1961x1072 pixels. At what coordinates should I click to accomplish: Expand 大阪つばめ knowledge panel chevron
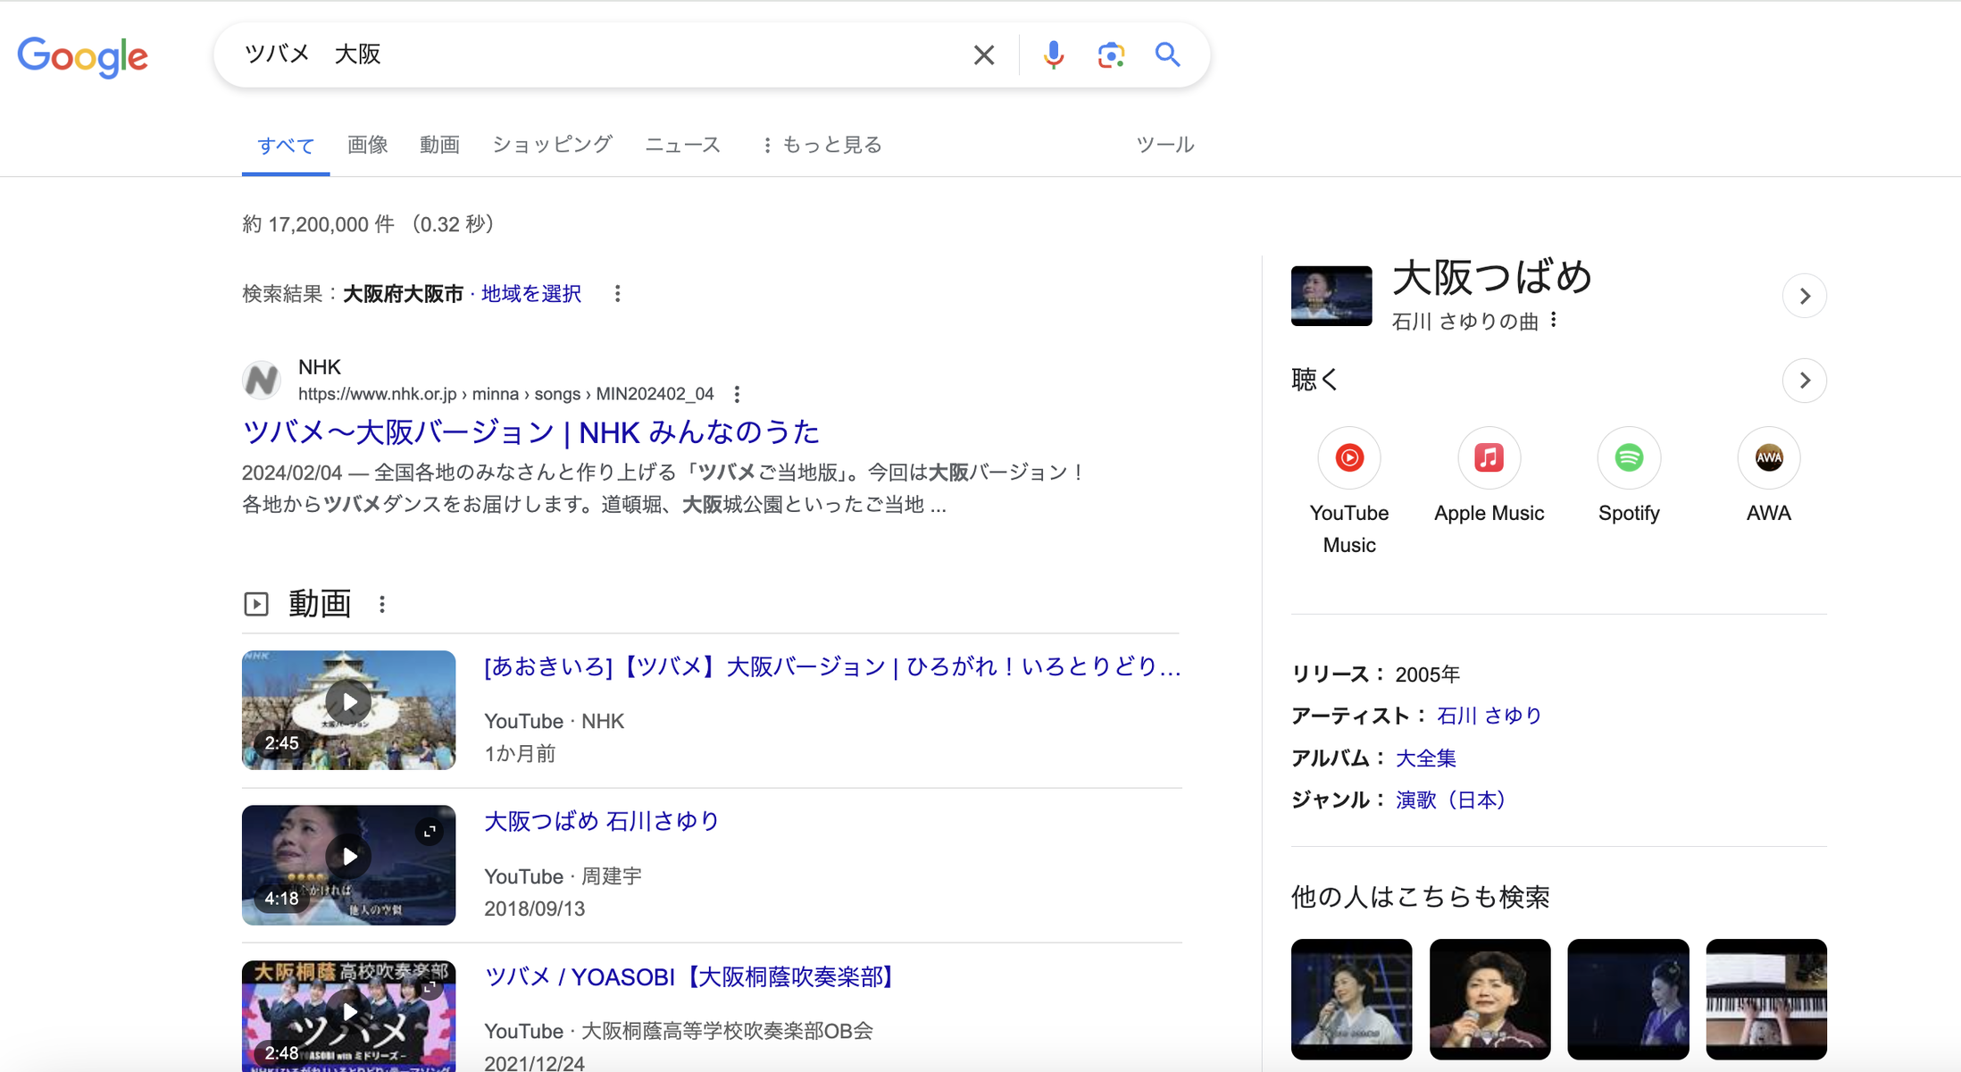[1804, 296]
